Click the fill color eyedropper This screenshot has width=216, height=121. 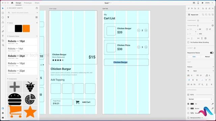click(212, 104)
